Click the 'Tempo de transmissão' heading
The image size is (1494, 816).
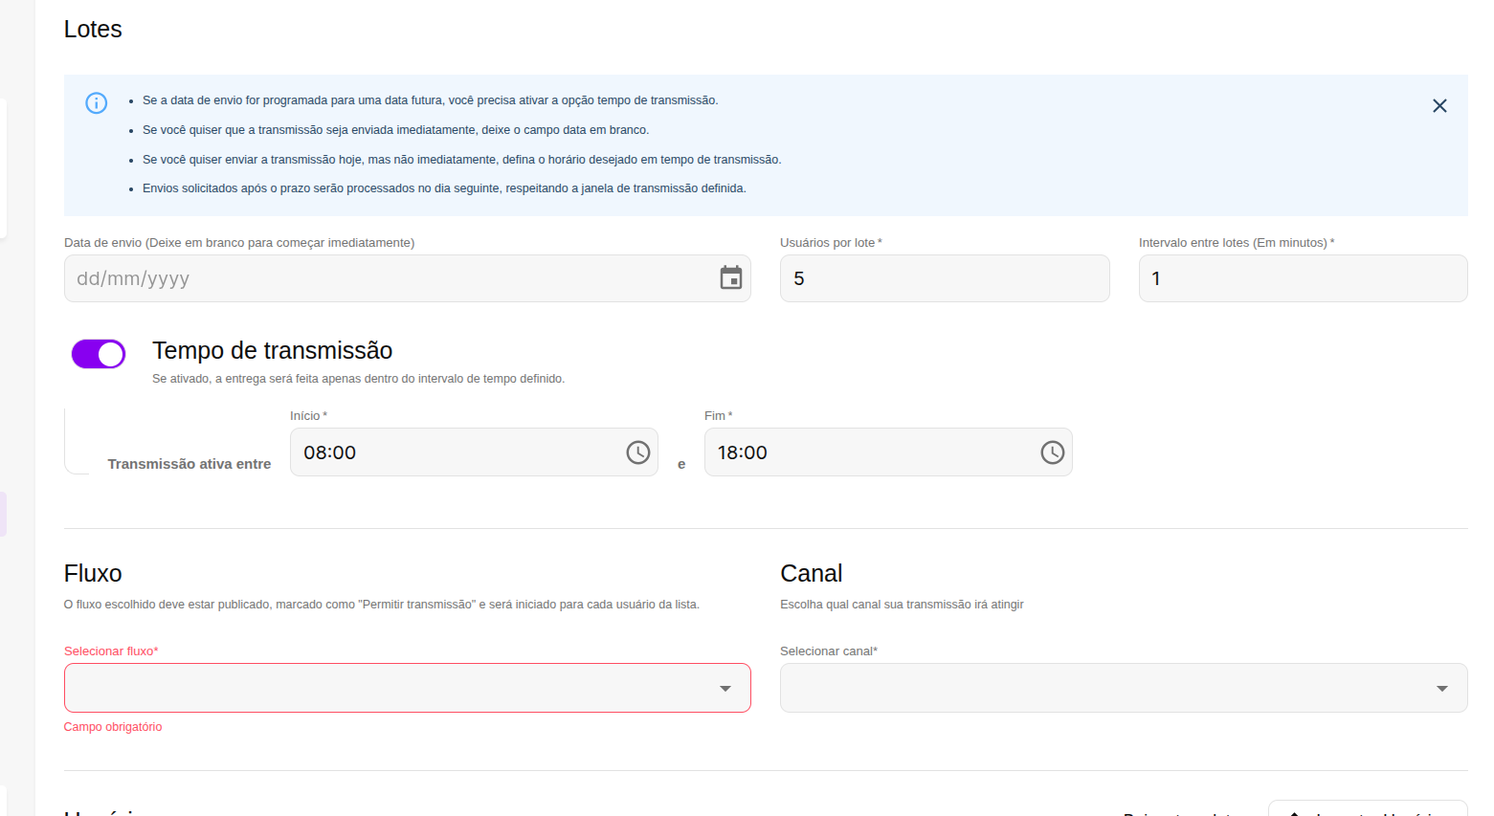272,351
